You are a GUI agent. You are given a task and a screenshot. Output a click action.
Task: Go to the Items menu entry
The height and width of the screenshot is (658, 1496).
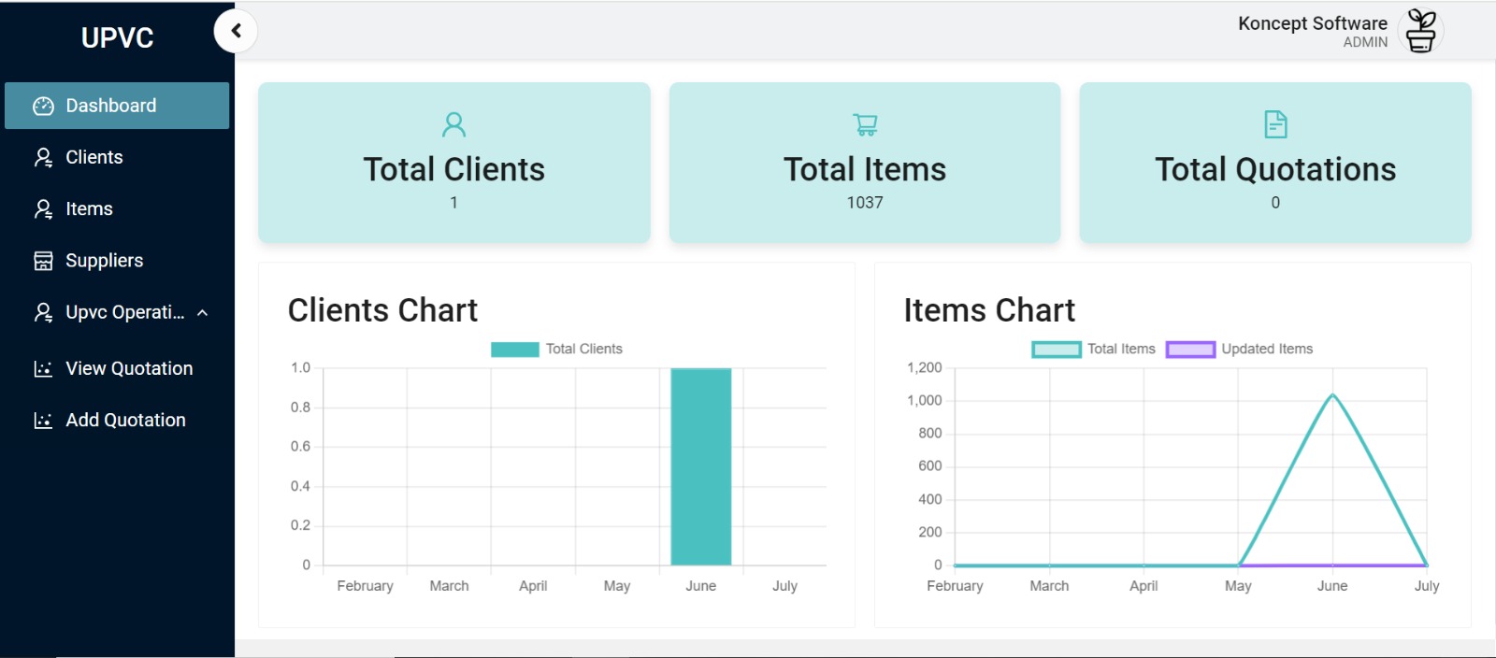89,209
